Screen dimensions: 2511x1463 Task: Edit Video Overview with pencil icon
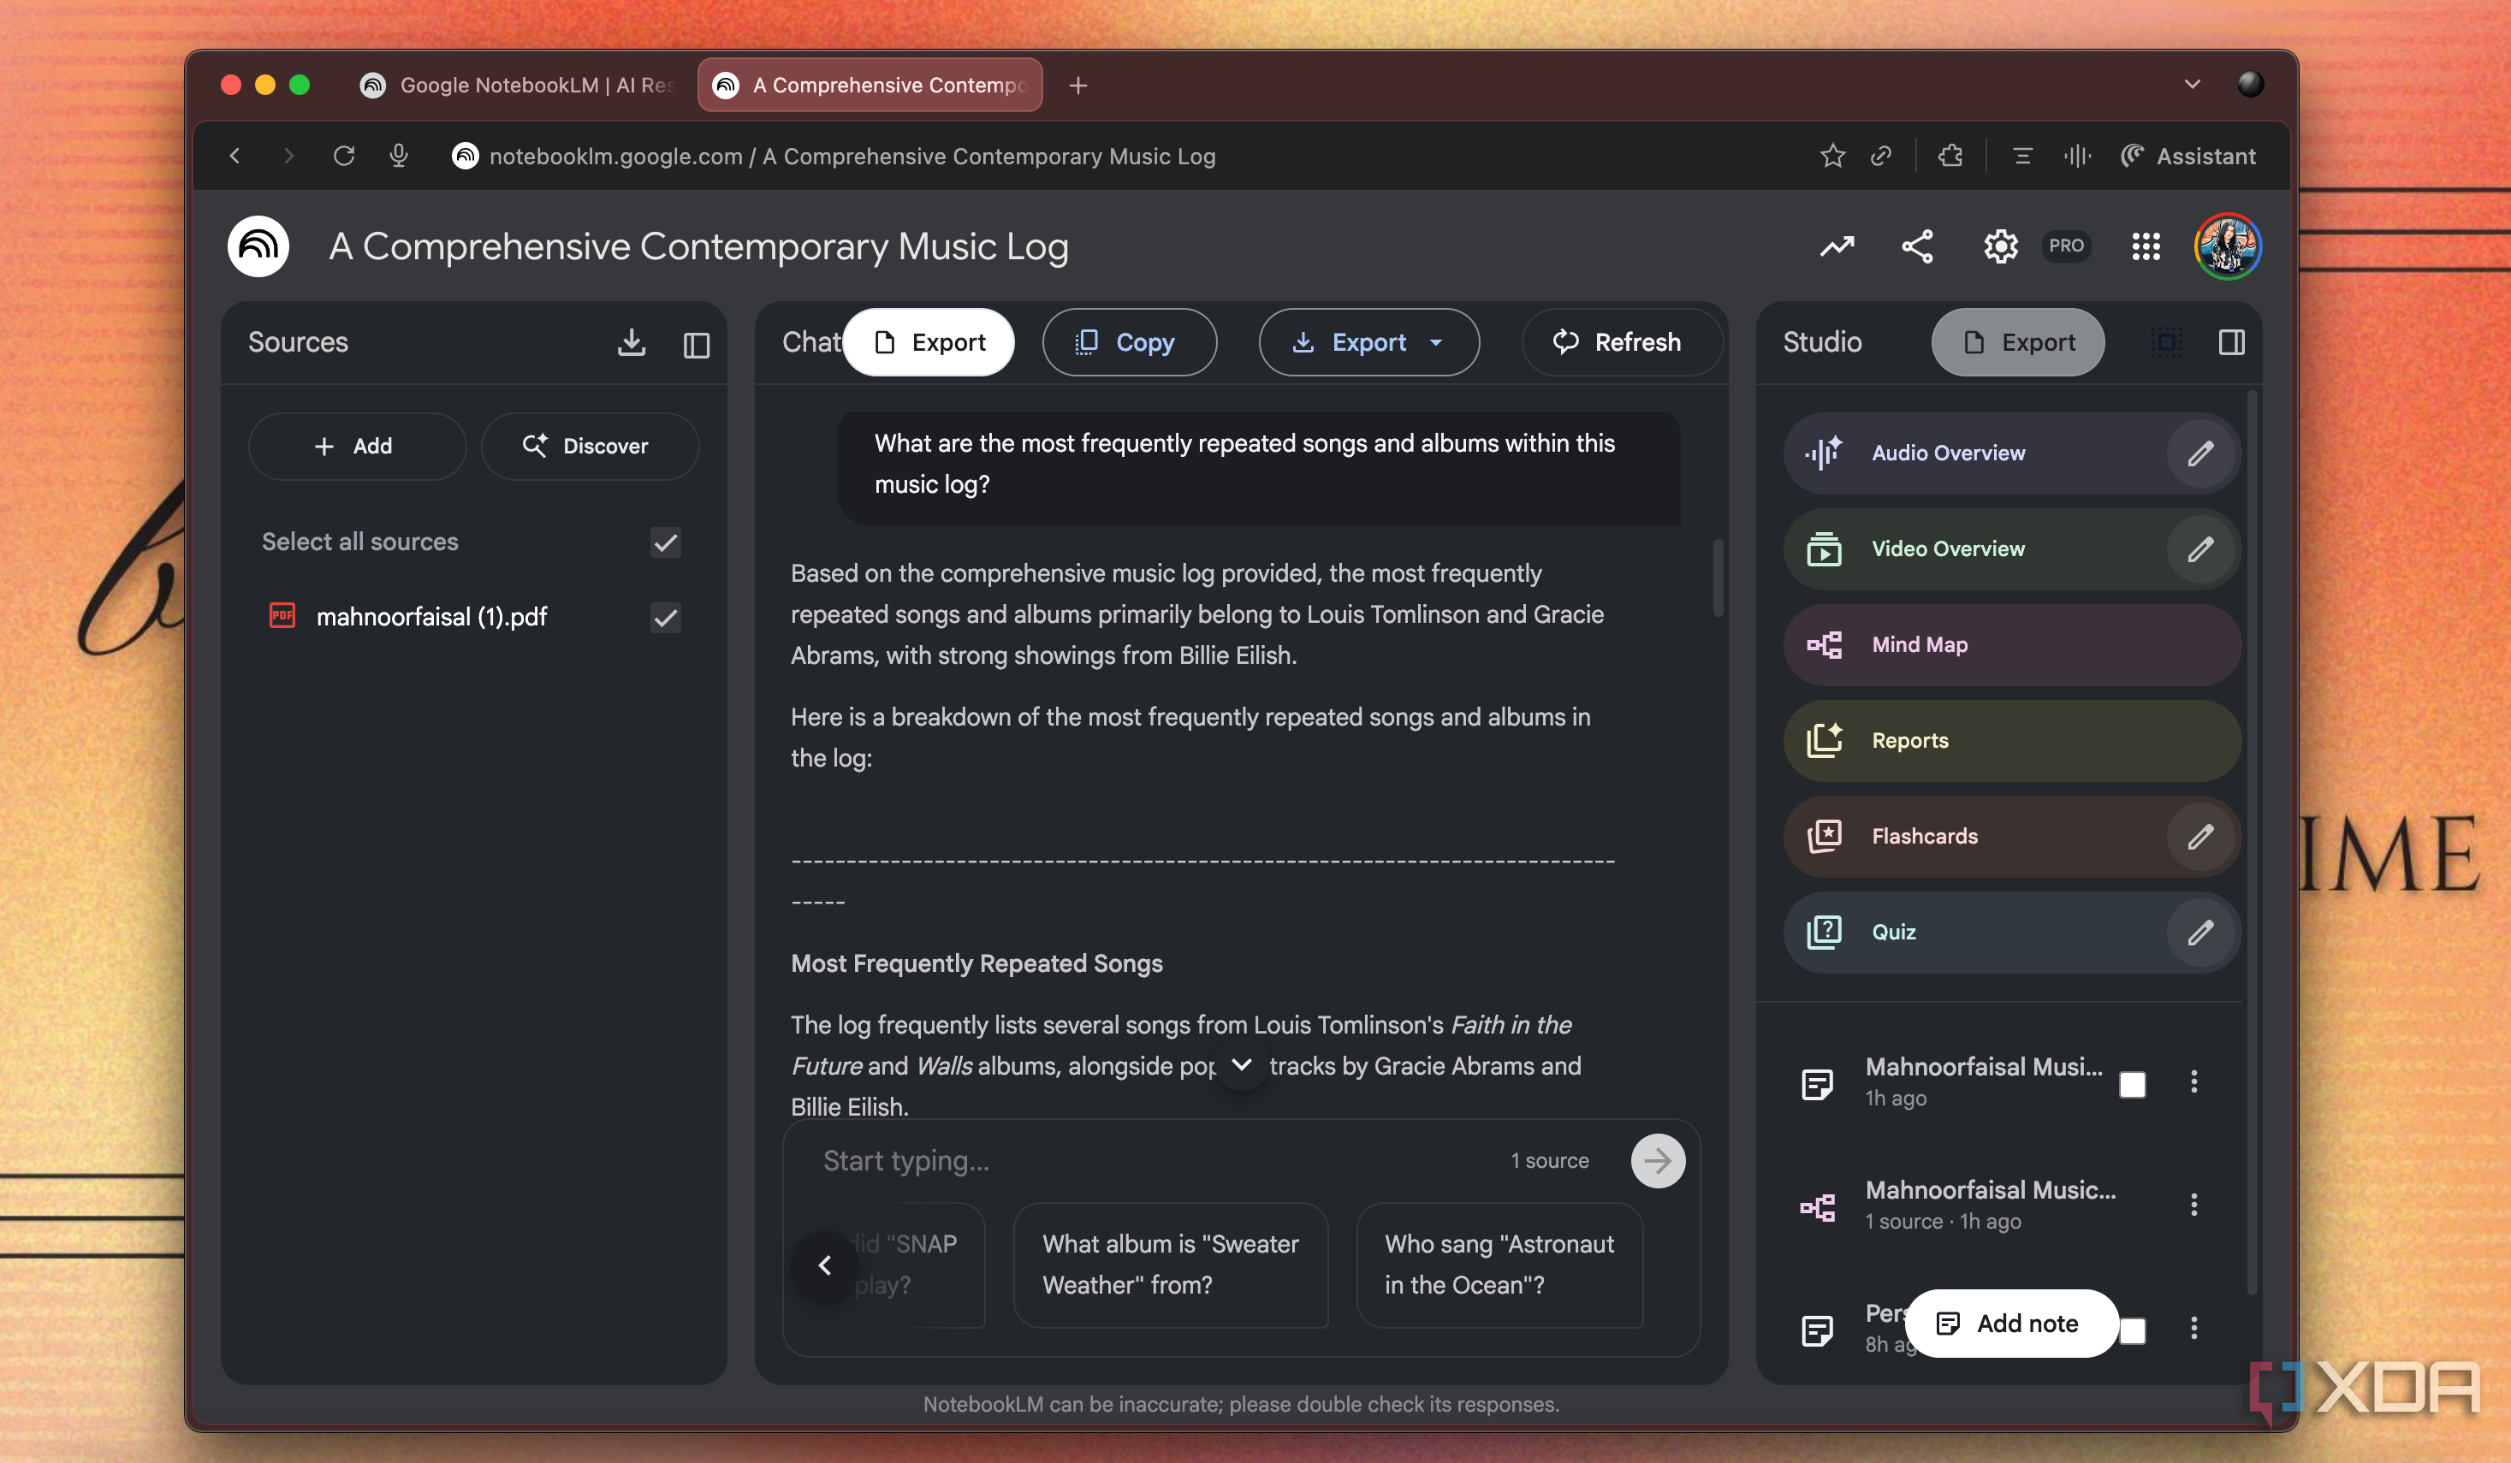[x=2200, y=548]
